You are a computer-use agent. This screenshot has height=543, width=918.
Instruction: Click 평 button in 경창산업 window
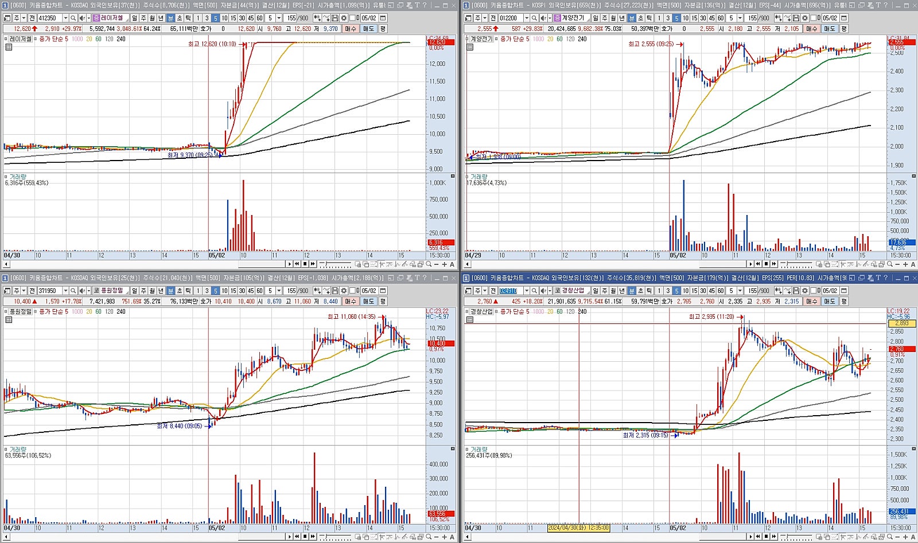(844, 301)
